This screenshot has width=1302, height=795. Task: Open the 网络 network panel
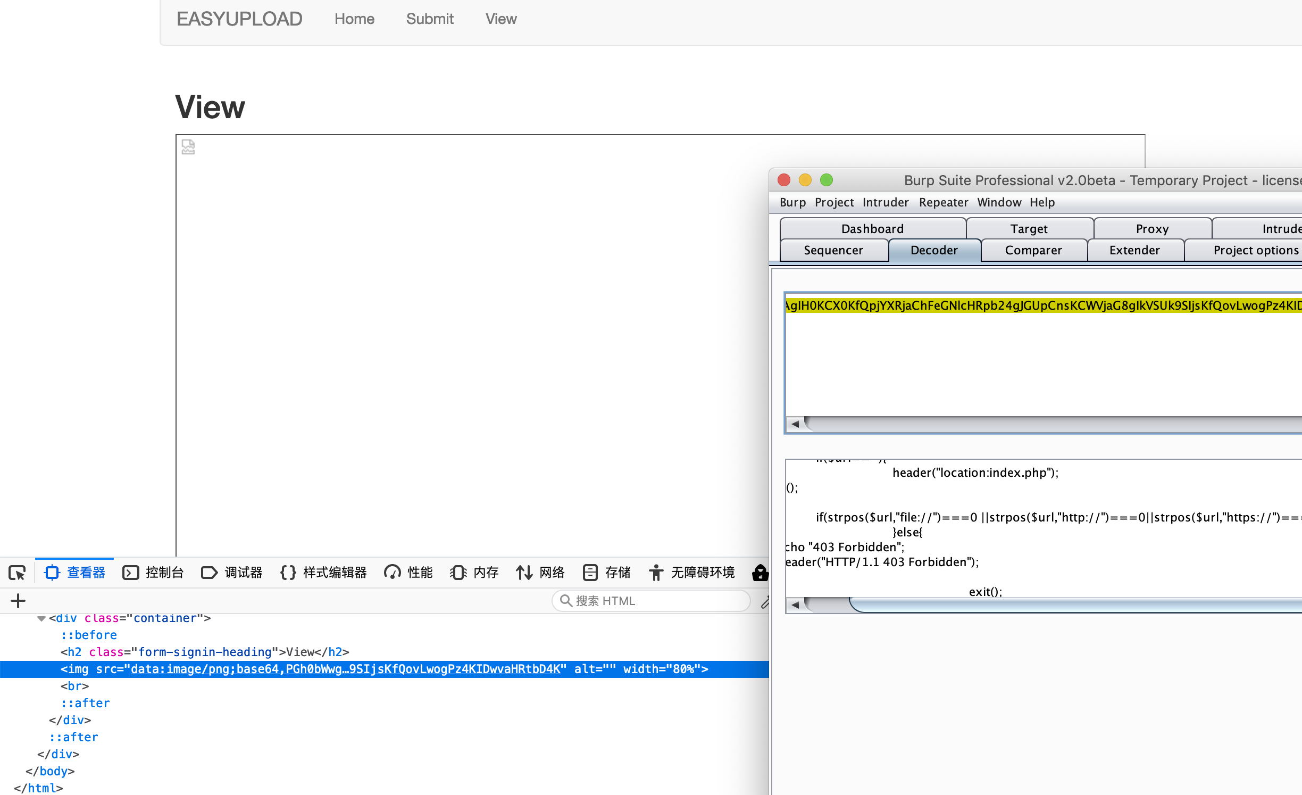[x=540, y=573]
